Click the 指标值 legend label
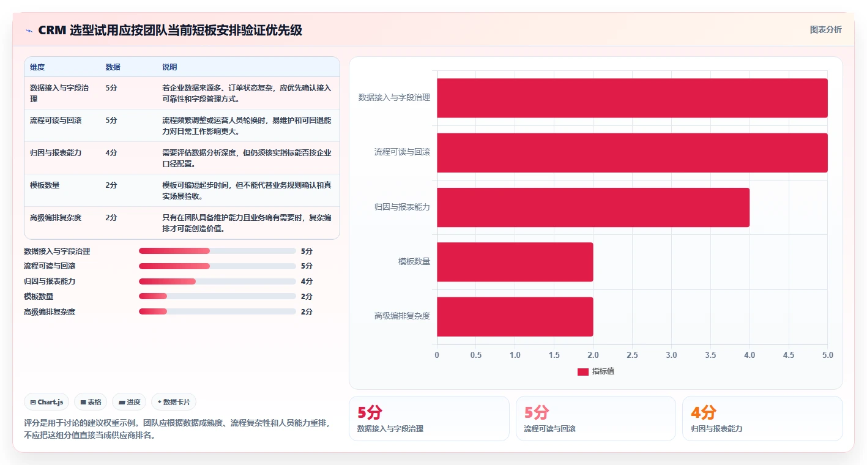This screenshot has height=465, width=867. coord(603,371)
